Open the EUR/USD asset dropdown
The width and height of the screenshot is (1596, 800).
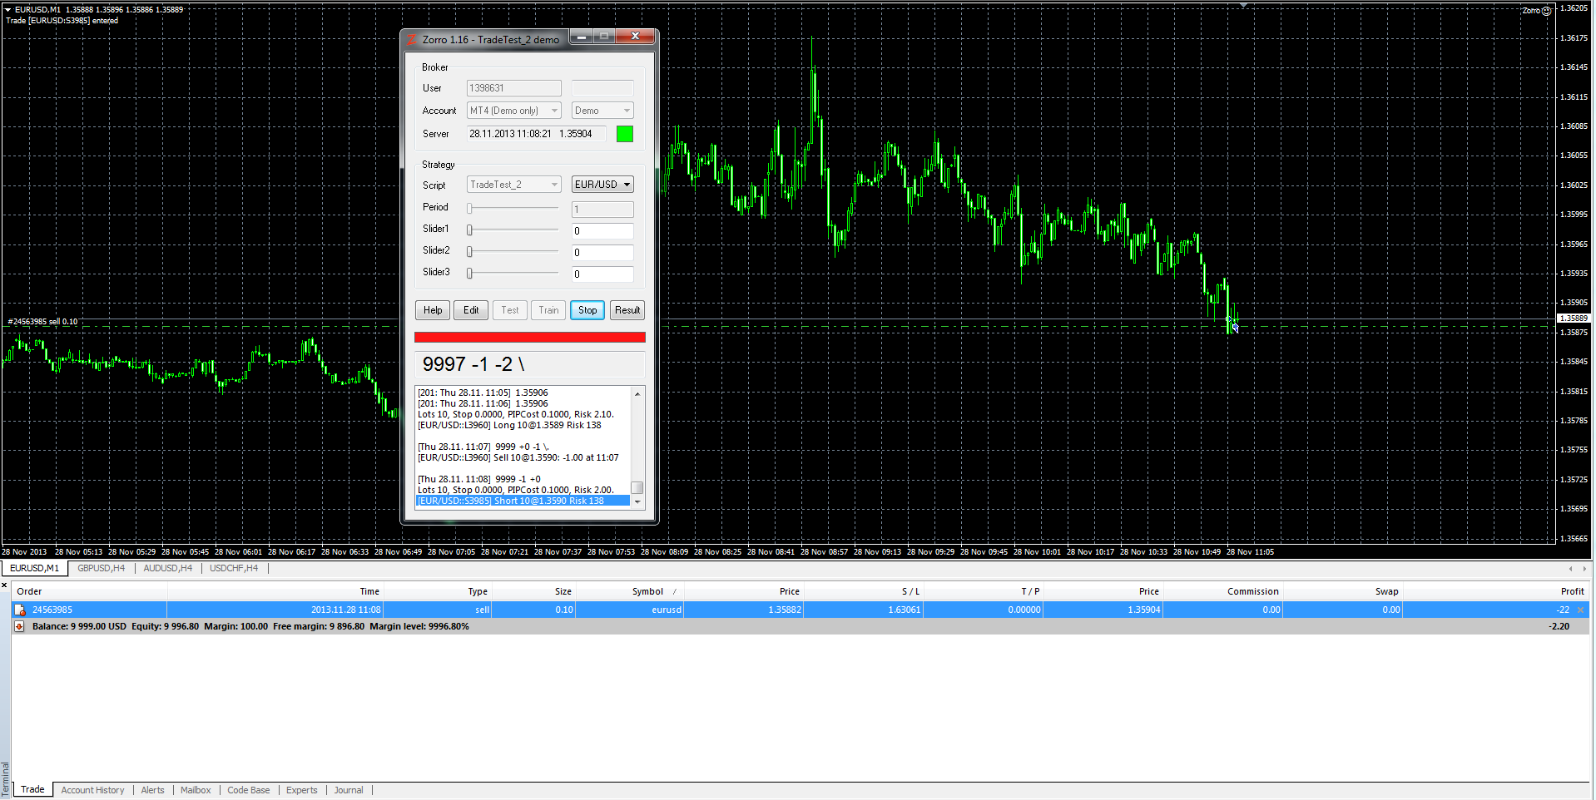point(602,185)
